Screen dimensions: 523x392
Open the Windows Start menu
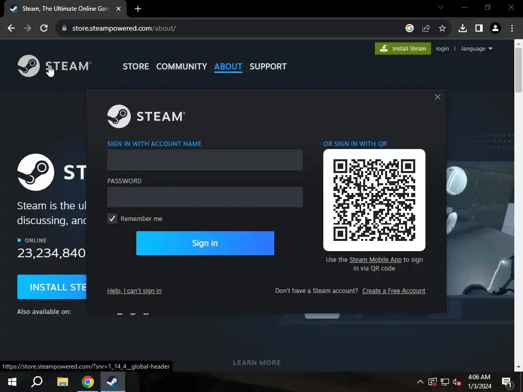point(12,382)
